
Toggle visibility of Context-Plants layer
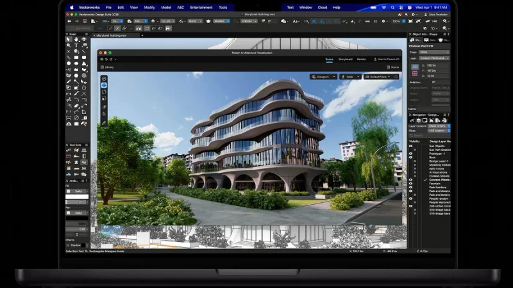(x=410, y=180)
